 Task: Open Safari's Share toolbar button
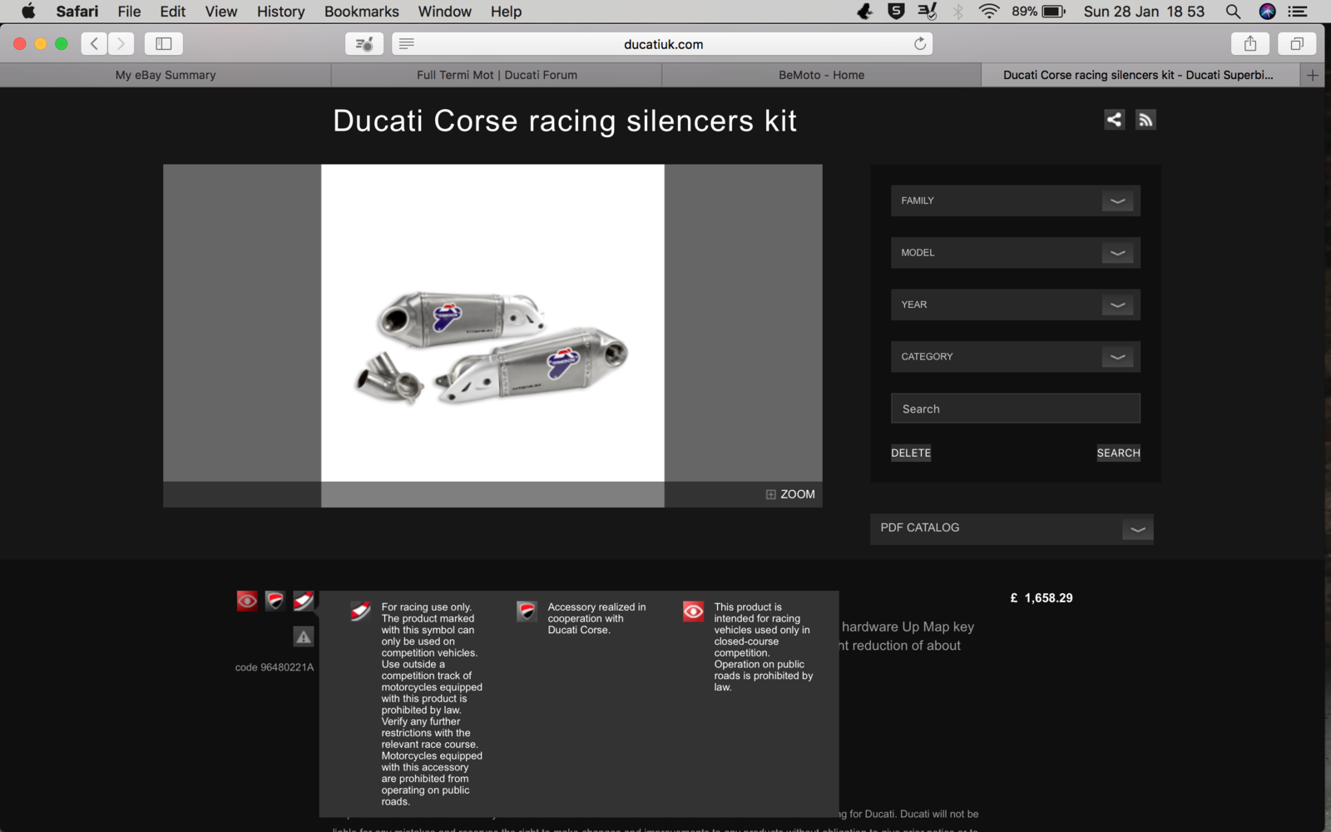coord(1250,43)
